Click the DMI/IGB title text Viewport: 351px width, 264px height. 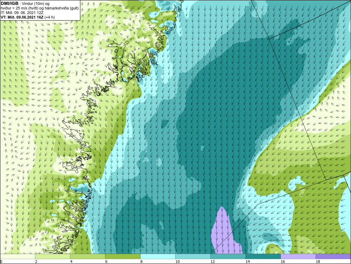(x=9, y=4)
